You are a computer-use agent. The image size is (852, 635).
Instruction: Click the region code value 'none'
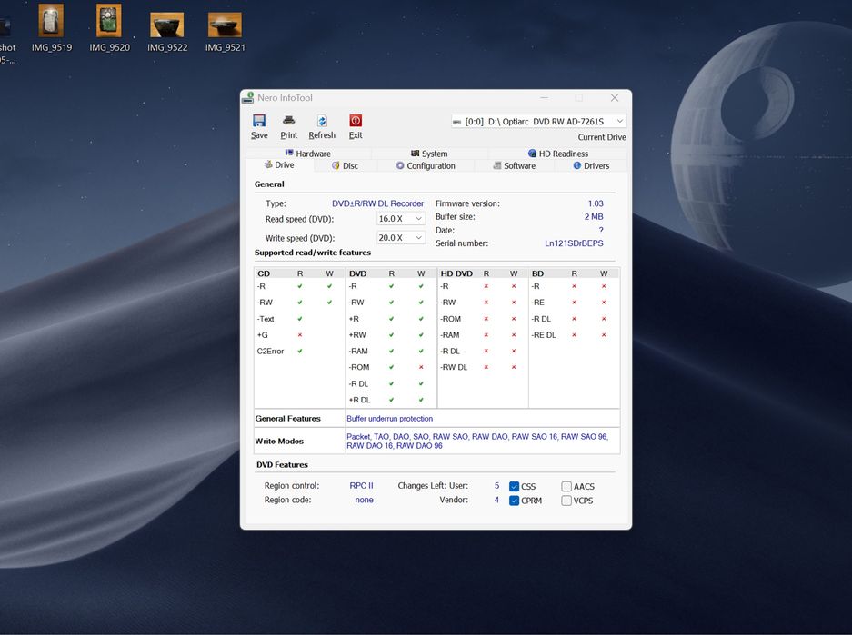364,500
